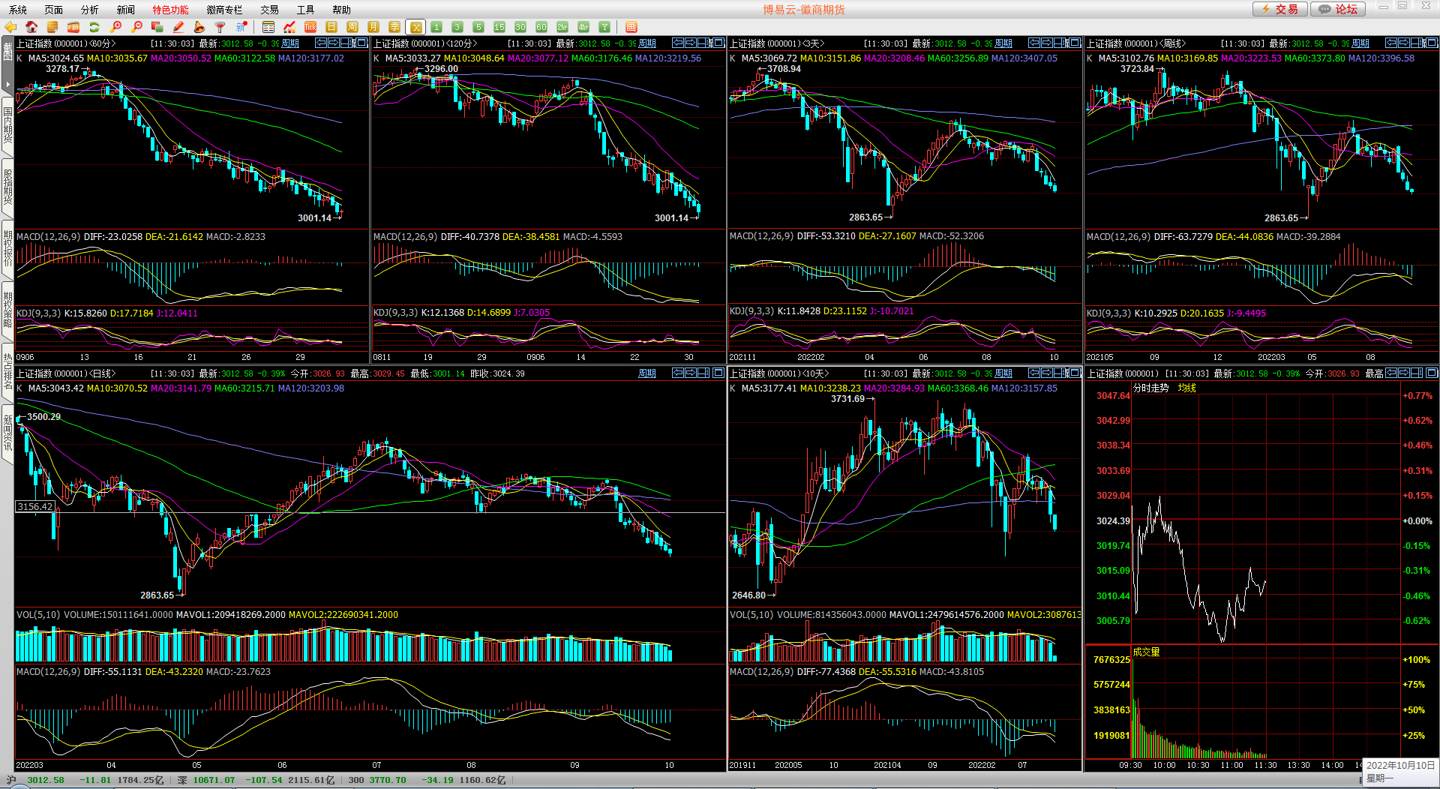1440x789 pixels.
Task: Click 300 3770.70 index in status bar
Action: (x=377, y=780)
